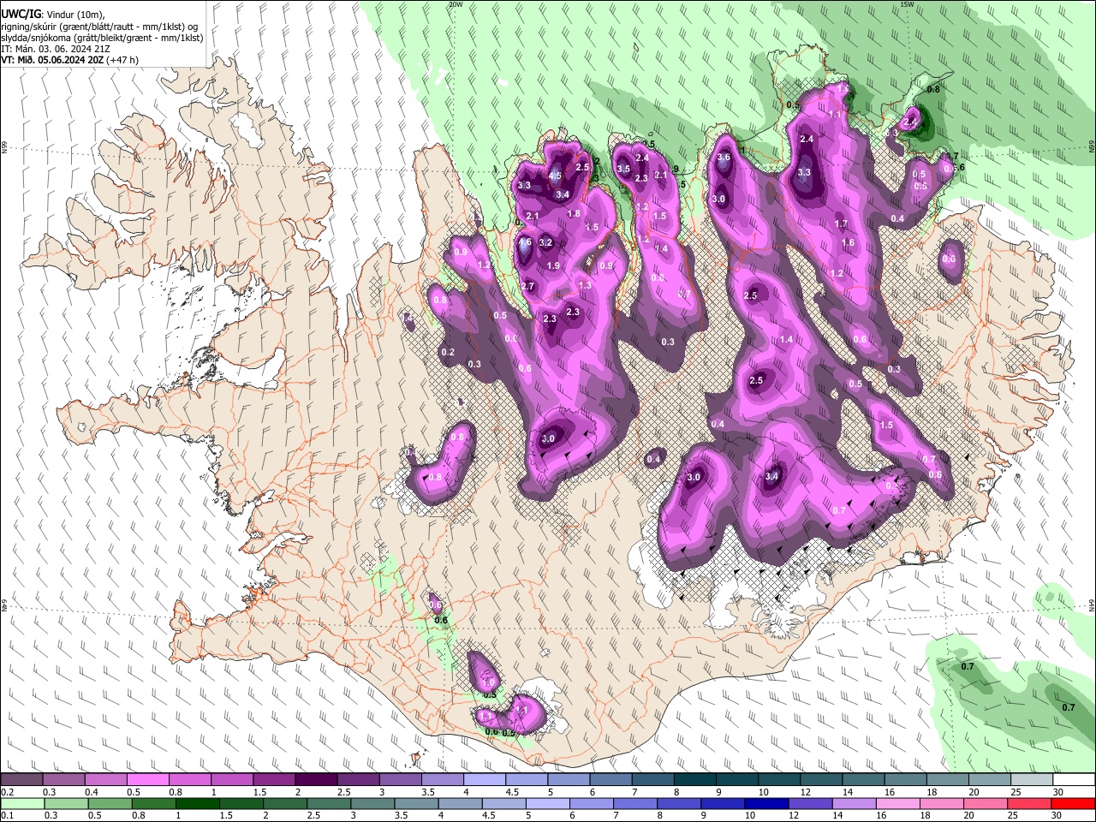Select bottom legend swatch between 0.1 and 0.3

pos(21,803)
